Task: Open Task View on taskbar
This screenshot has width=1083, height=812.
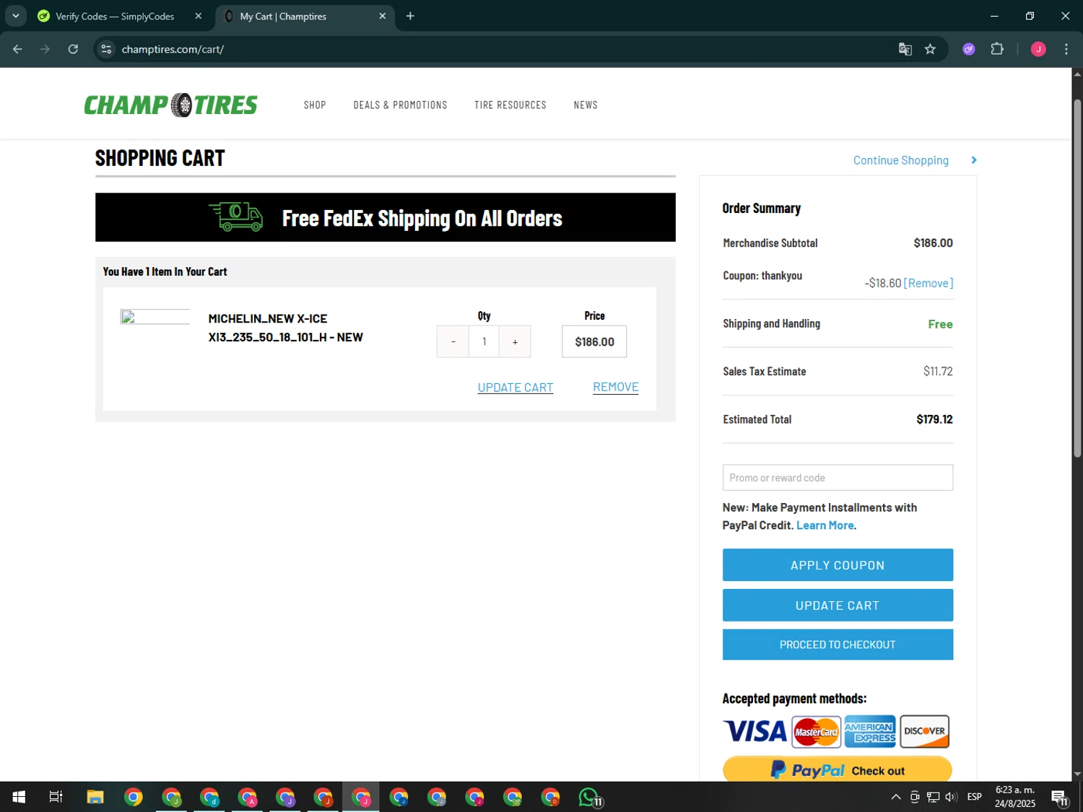Action: click(x=56, y=797)
